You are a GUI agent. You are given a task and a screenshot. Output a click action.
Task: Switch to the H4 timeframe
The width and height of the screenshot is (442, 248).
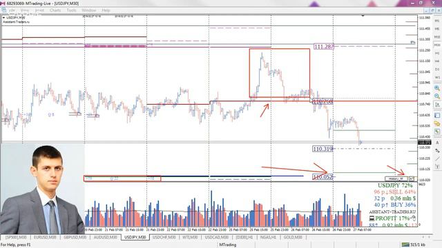[437, 61]
